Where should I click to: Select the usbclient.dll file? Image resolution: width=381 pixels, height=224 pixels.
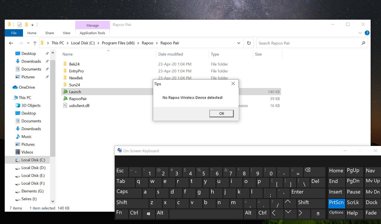(x=79, y=105)
